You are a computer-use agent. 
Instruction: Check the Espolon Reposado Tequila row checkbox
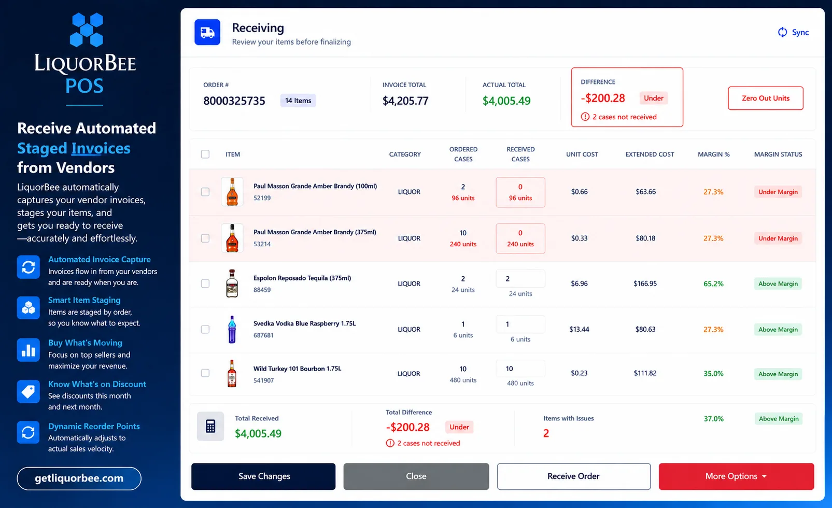[205, 284]
